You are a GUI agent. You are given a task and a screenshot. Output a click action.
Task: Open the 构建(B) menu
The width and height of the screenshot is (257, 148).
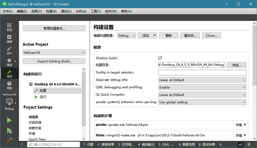click(51, 11)
